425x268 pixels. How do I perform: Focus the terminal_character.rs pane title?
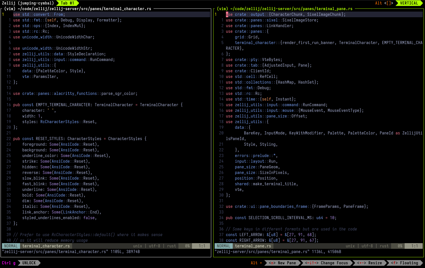point(78,9)
